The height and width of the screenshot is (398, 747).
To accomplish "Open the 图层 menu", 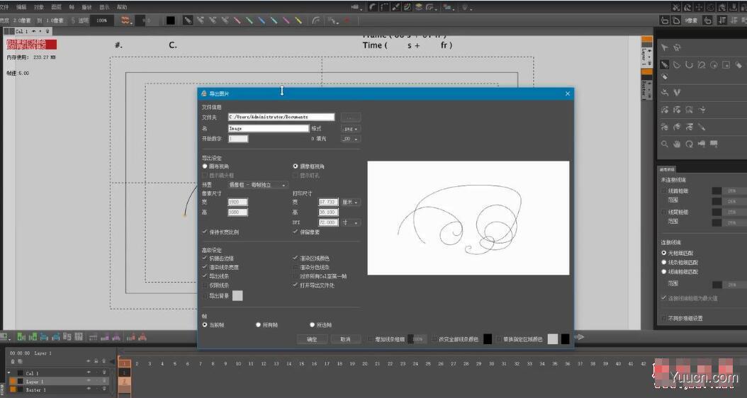I will [x=56, y=6].
